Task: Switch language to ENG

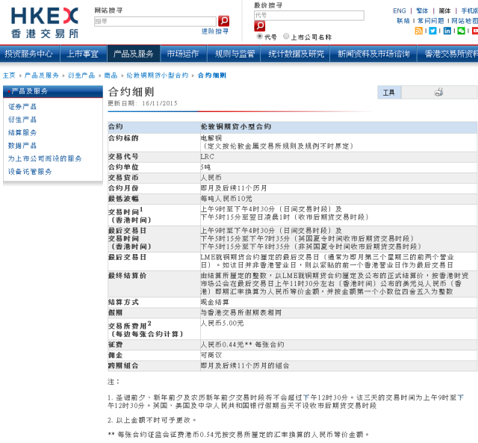Action: (400, 11)
